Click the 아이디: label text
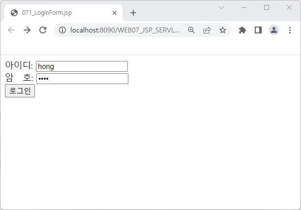The width and height of the screenshot is (301, 210). 19,65
